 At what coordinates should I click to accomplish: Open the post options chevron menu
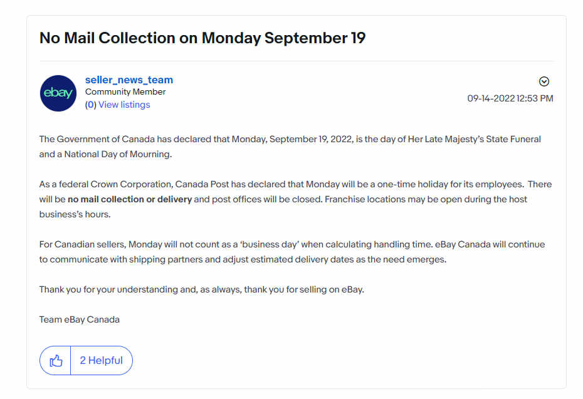[x=544, y=81]
